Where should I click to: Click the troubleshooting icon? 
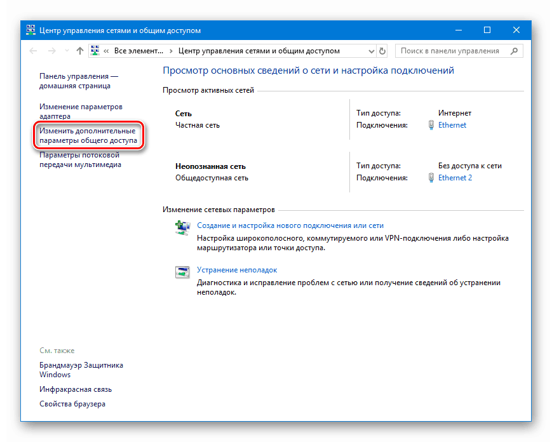coord(182,272)
